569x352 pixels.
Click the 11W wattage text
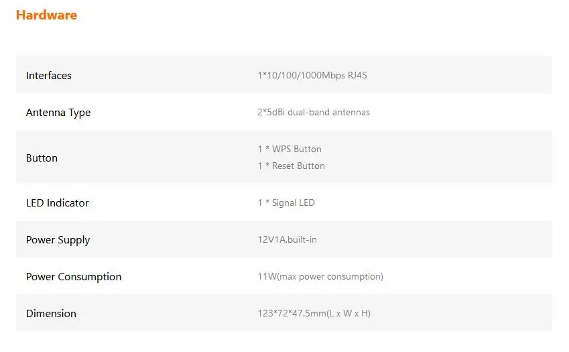coord(265,277)
